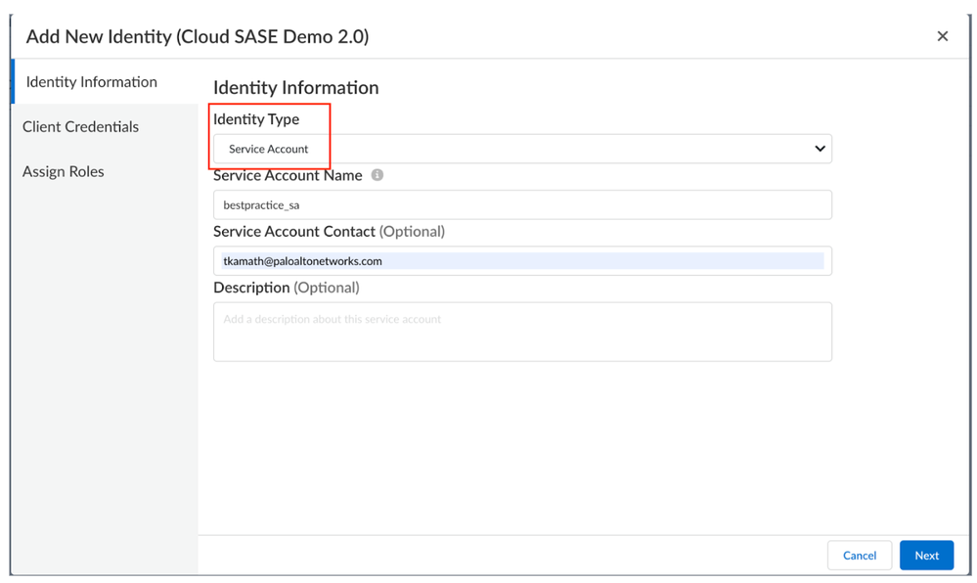Expand the Identity Type chevron arrow
This screenshot has height=583, width=977.
820,149
